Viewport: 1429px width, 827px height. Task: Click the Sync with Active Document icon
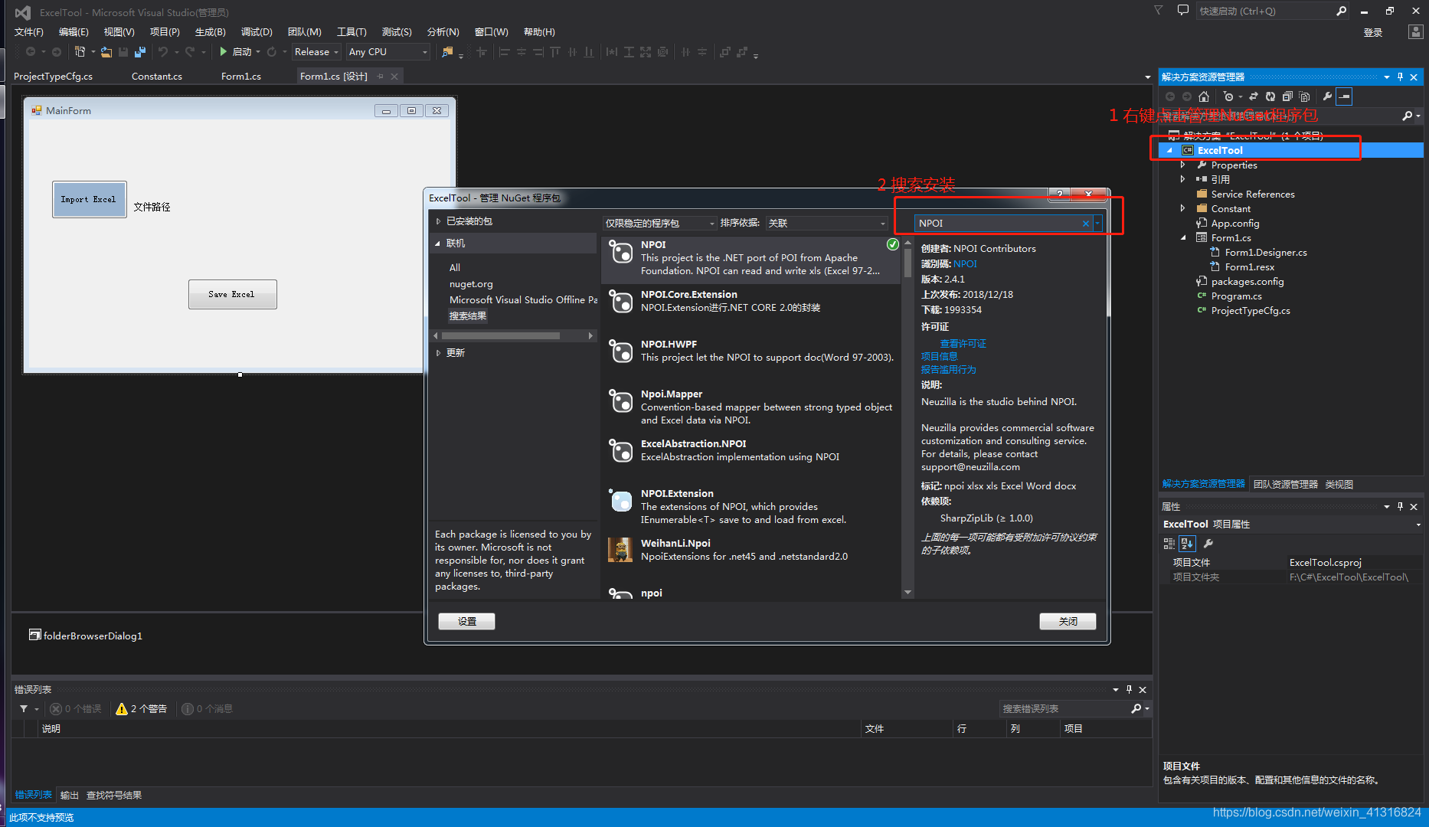[x=1254, y=96]
